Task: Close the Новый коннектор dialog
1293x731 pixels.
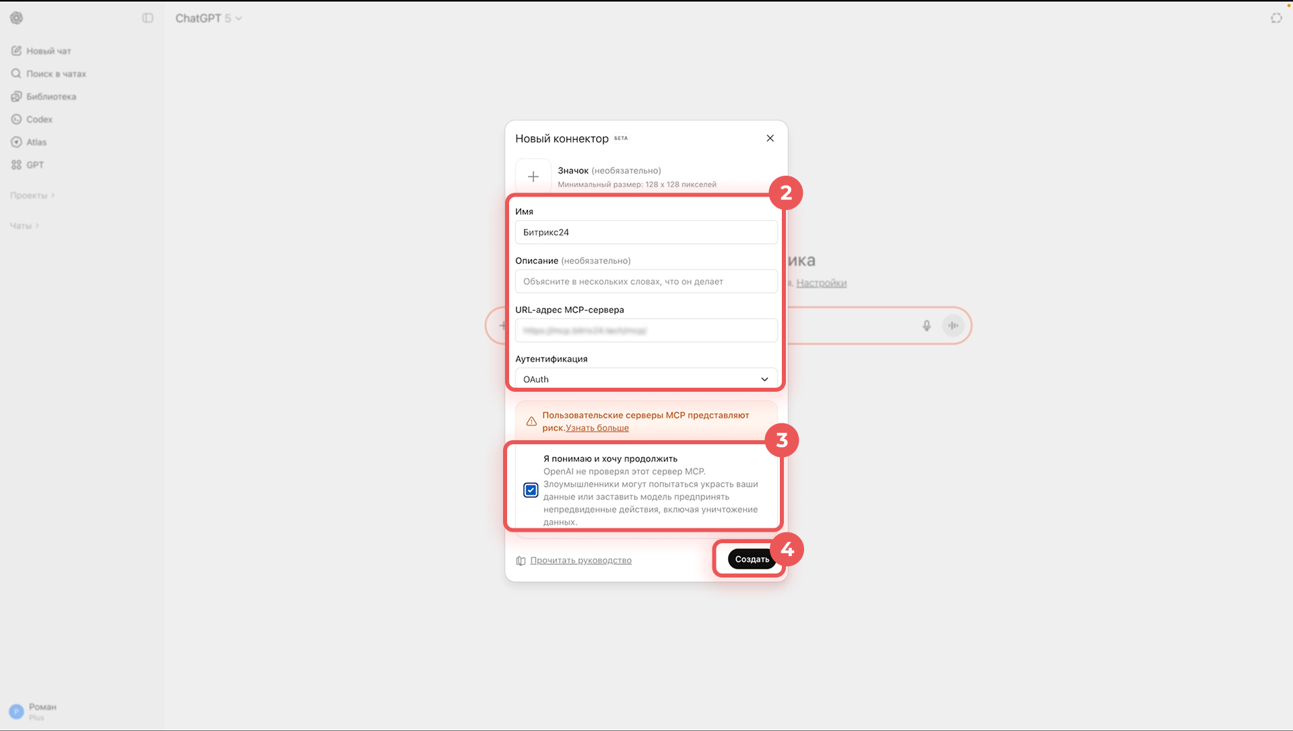Action: (770, 139)
